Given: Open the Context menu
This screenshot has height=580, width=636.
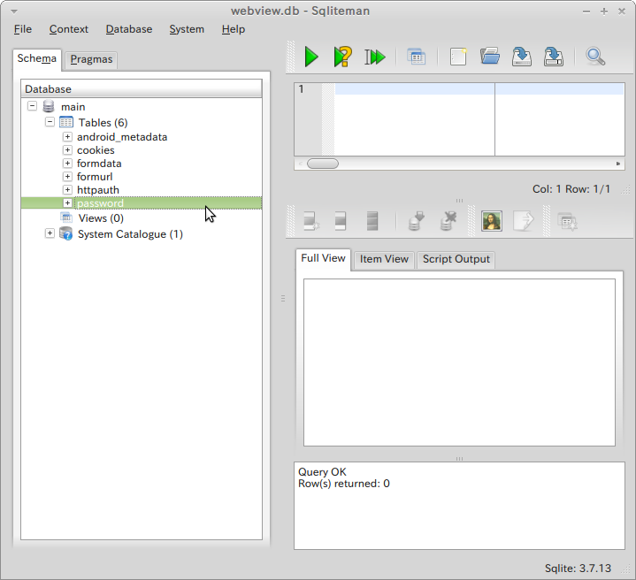Looking at the screenshot, I should 68,29.
